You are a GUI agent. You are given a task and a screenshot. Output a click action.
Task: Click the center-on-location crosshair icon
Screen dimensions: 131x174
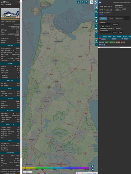coord(96,11)
